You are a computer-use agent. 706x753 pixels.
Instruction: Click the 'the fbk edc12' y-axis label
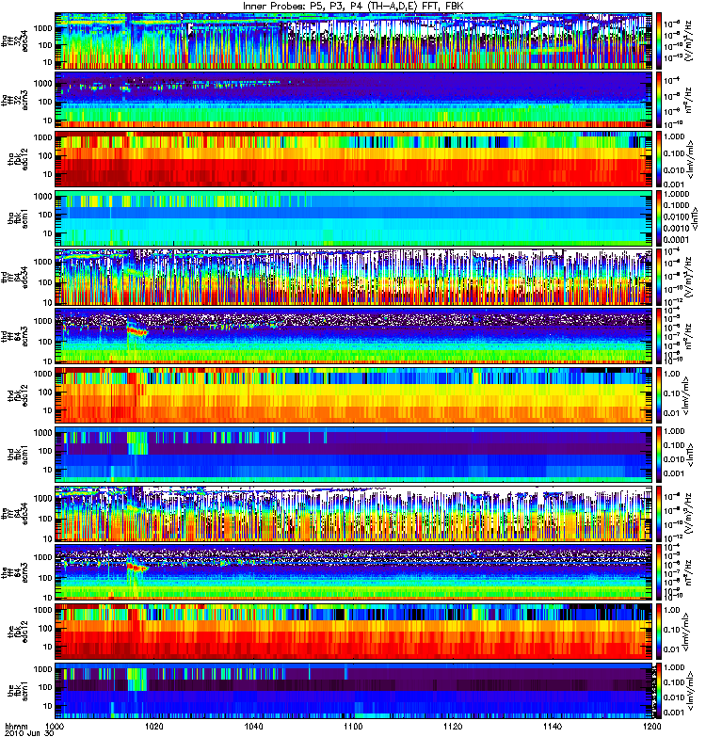click(18, 632)
